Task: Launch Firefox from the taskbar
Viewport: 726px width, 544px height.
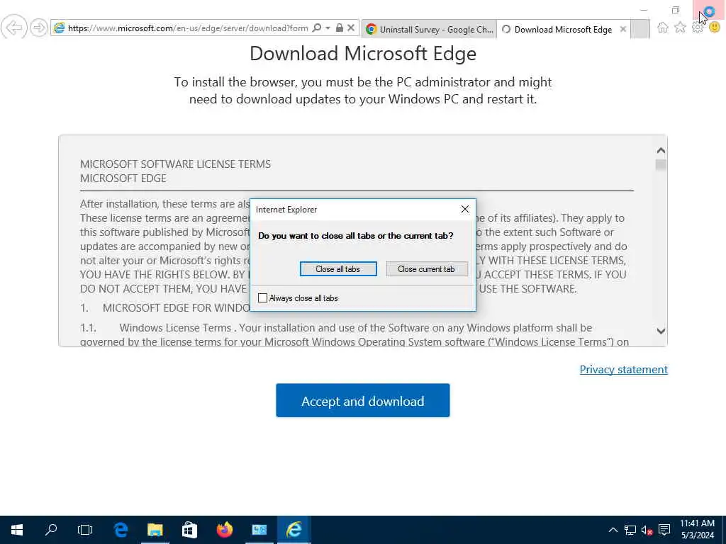Action: coord(225,530)
